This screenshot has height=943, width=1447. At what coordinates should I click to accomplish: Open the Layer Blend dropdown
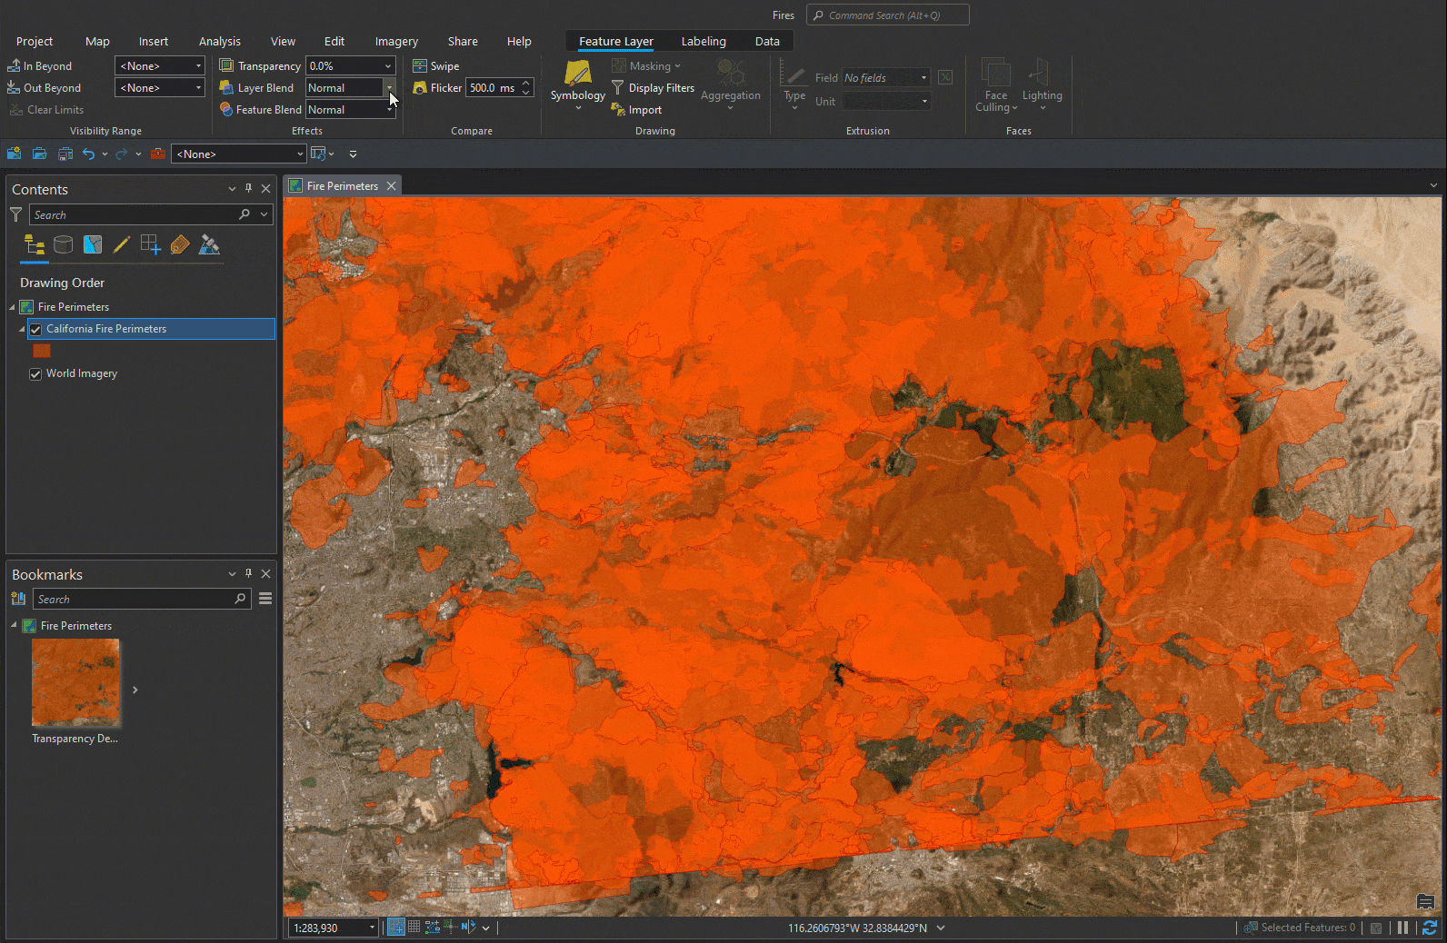tap(389, 87)
